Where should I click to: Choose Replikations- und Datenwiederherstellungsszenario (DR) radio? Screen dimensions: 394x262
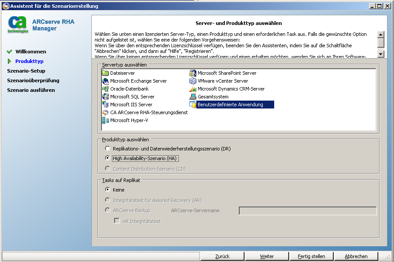[x=108, y=148]
